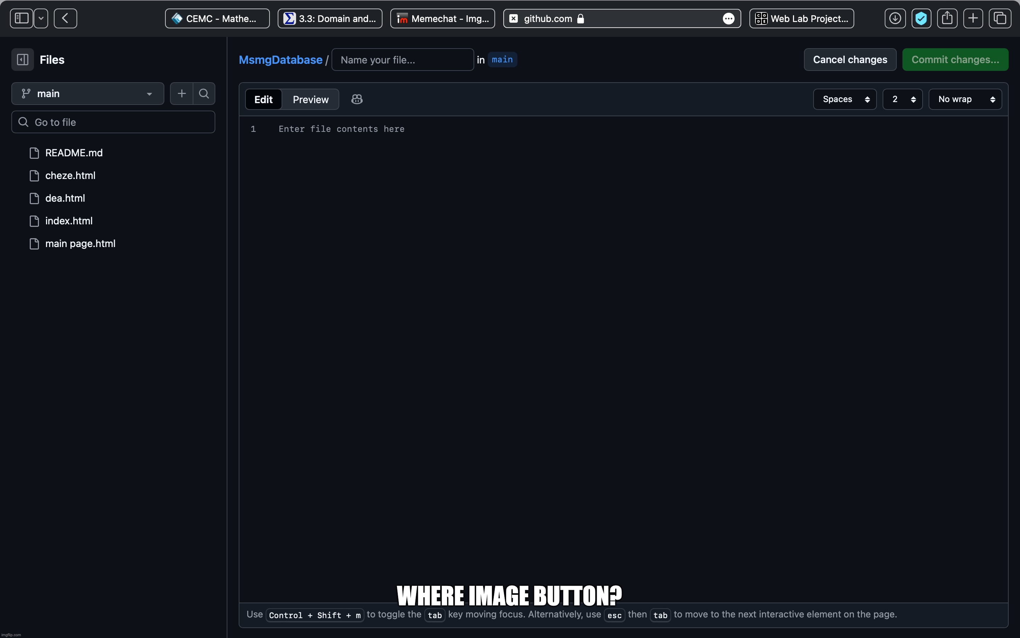The height and width of the screenshot is (638, 1020).
Task: Show browser downloads
Action: [895, 18]
